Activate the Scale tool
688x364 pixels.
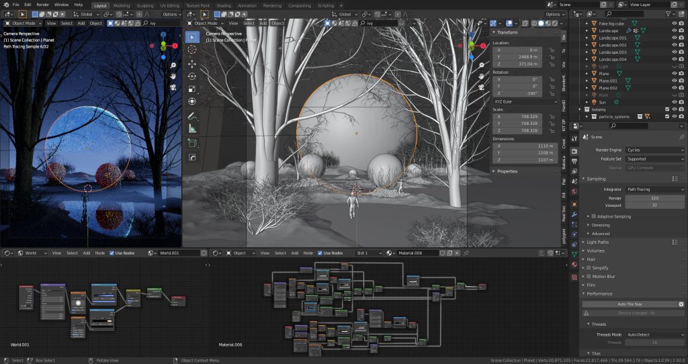point(191,89)
